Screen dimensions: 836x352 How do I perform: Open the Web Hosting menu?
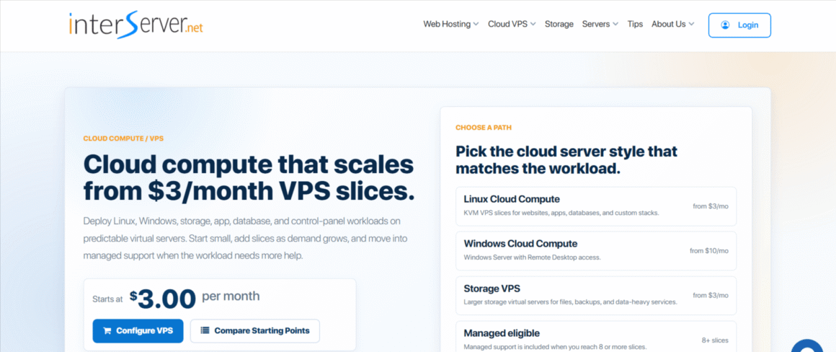[x=451, y=24]
